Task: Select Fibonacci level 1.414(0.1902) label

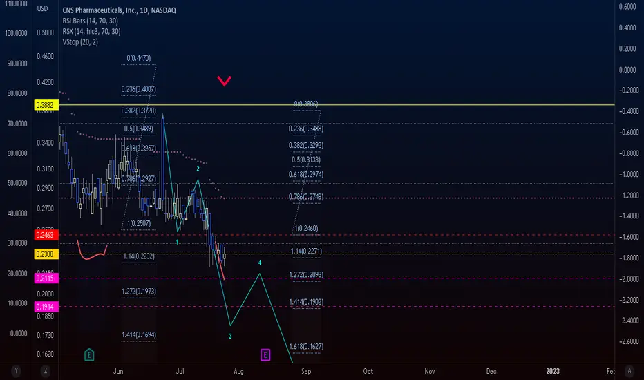Action: [x=306, y=301]
